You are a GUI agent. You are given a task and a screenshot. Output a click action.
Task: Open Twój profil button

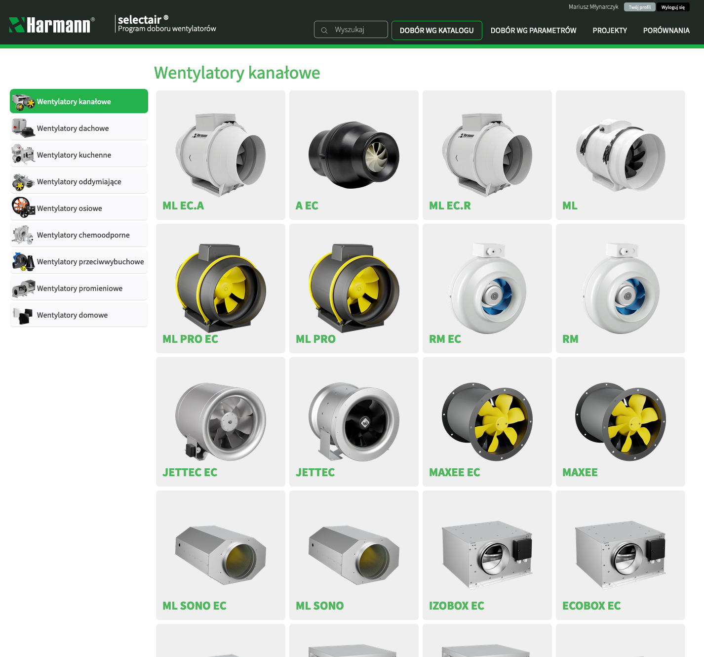pyautogui.click(x=640, y=7)
